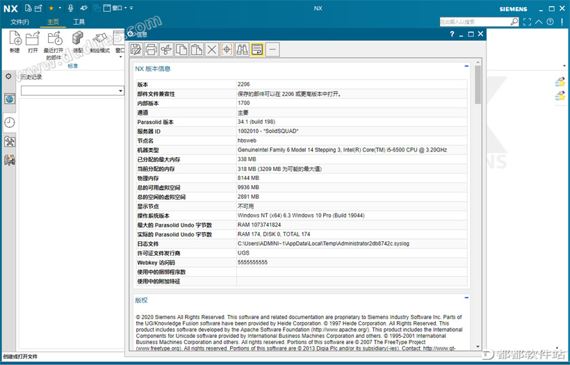Click the help question mark in 信息 window
Image resolution: width=570 pixels, height=365 pixels.
(452, 34)
